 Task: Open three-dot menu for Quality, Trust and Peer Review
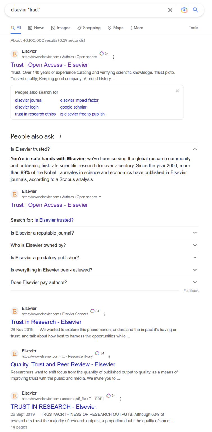pos(109,357)
